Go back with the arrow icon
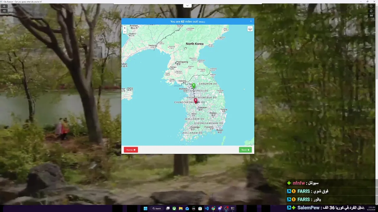Screen dimensions: 378x212 point(4,6)
